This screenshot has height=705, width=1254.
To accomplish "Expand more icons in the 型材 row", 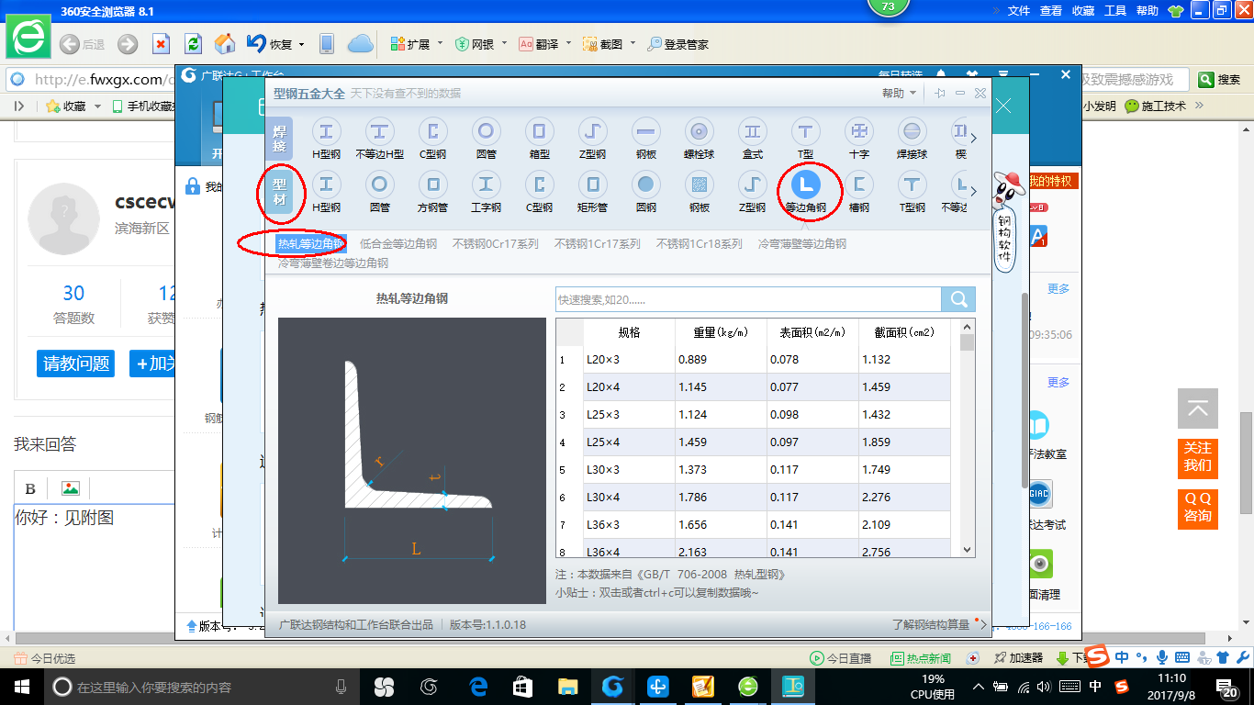I will (x=974, y=192).
